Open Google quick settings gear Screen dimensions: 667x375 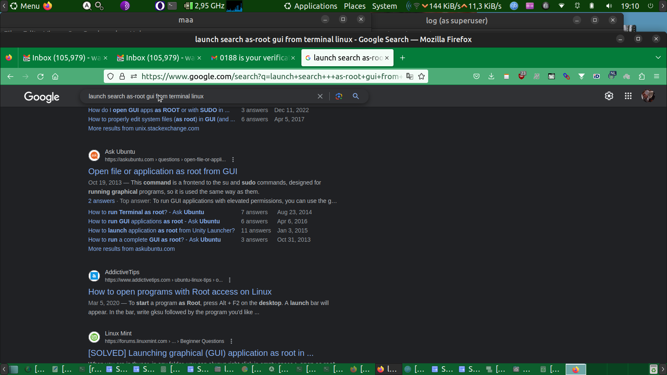609,96
